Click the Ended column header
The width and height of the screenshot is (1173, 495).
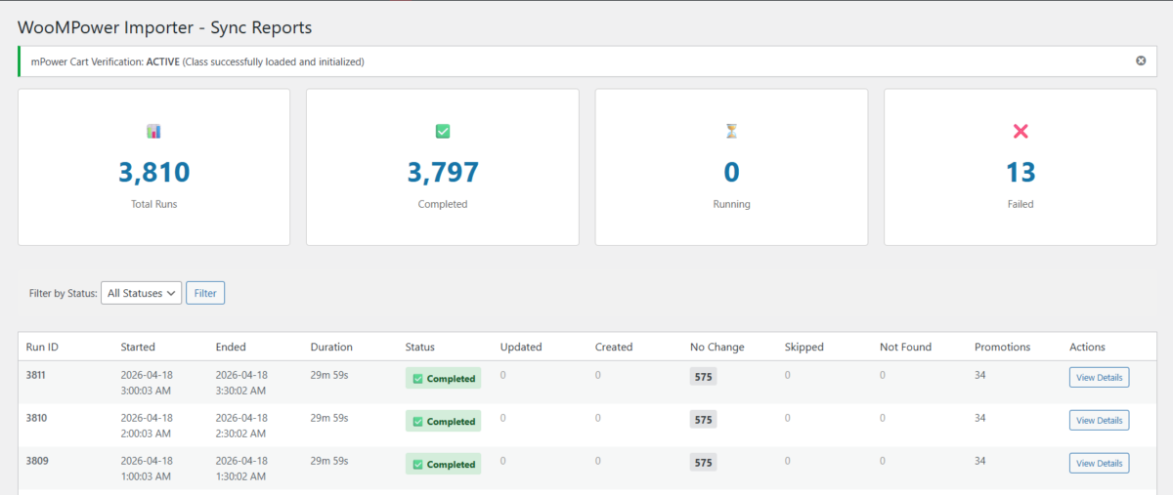[231, 347]
